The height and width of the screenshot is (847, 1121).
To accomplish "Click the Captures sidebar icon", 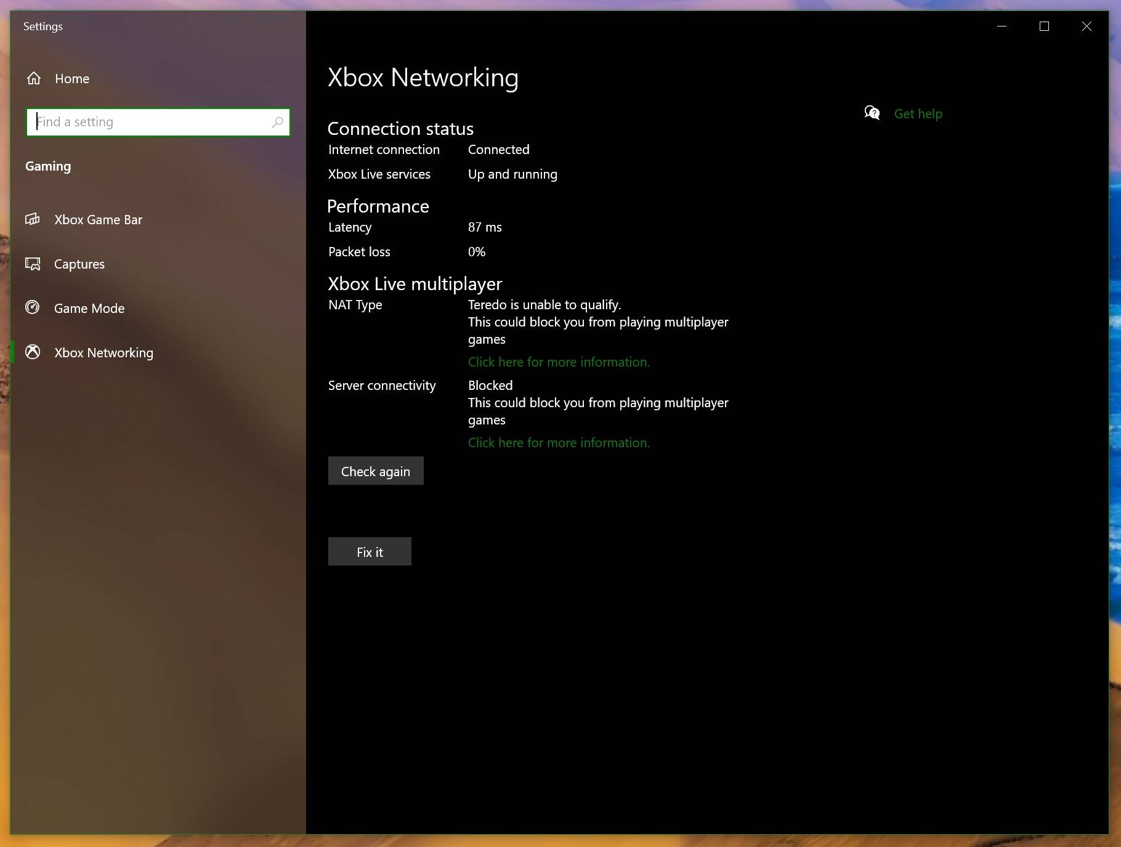I will (x=33, y=264).
